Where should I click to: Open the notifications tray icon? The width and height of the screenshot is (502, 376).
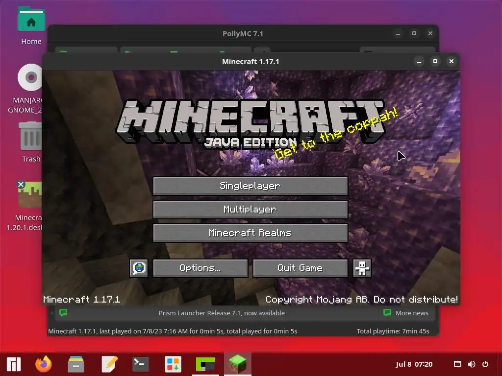[x=458, y=364]
